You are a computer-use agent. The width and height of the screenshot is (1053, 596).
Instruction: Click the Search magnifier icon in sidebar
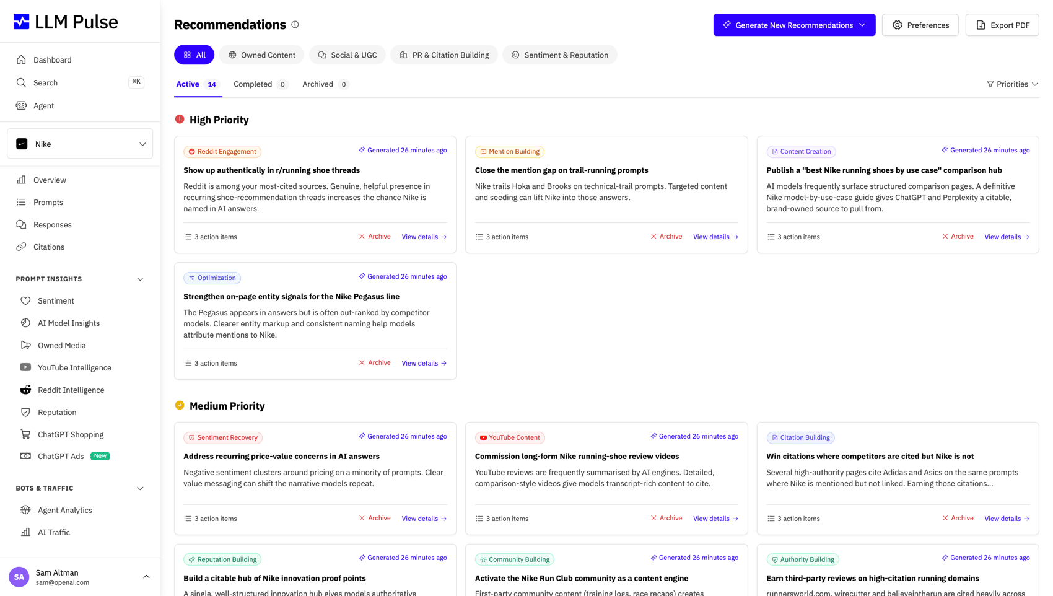21,83
